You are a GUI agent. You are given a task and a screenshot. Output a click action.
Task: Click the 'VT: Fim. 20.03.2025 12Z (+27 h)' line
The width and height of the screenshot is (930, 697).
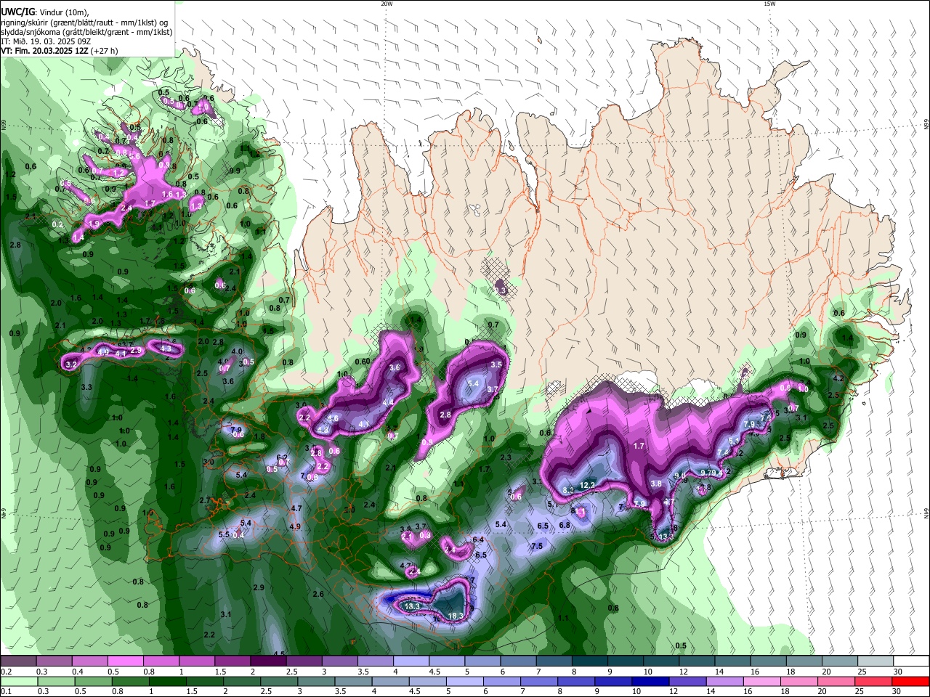pyautogui.click(x=60, y=51)
